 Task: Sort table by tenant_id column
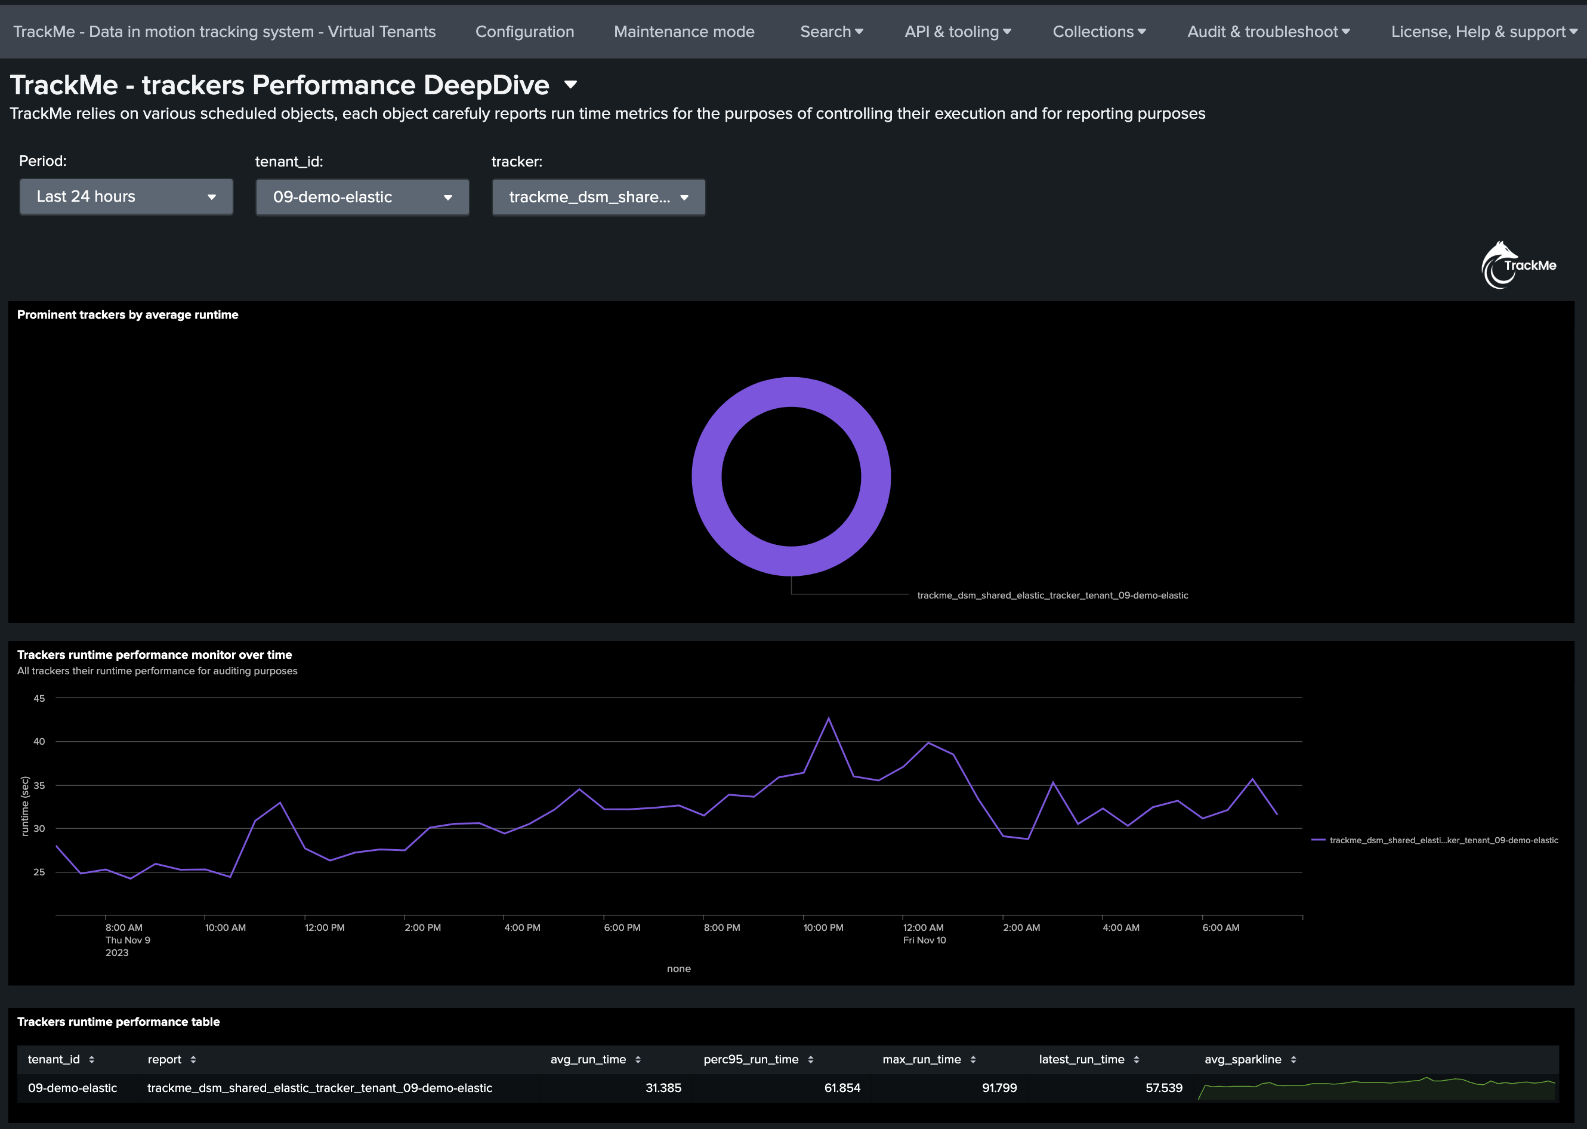coord(61,1059)
